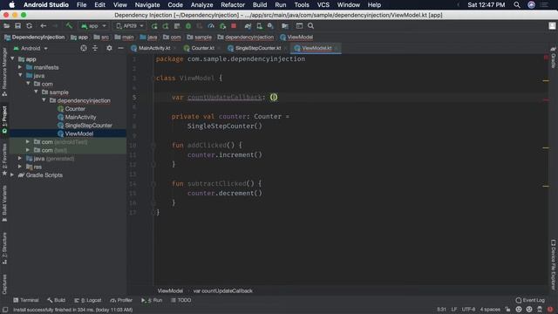This screenshot has width=558, height=314.
Task: Click the Make Project hammer icon
Action: [x=69, y=26]
